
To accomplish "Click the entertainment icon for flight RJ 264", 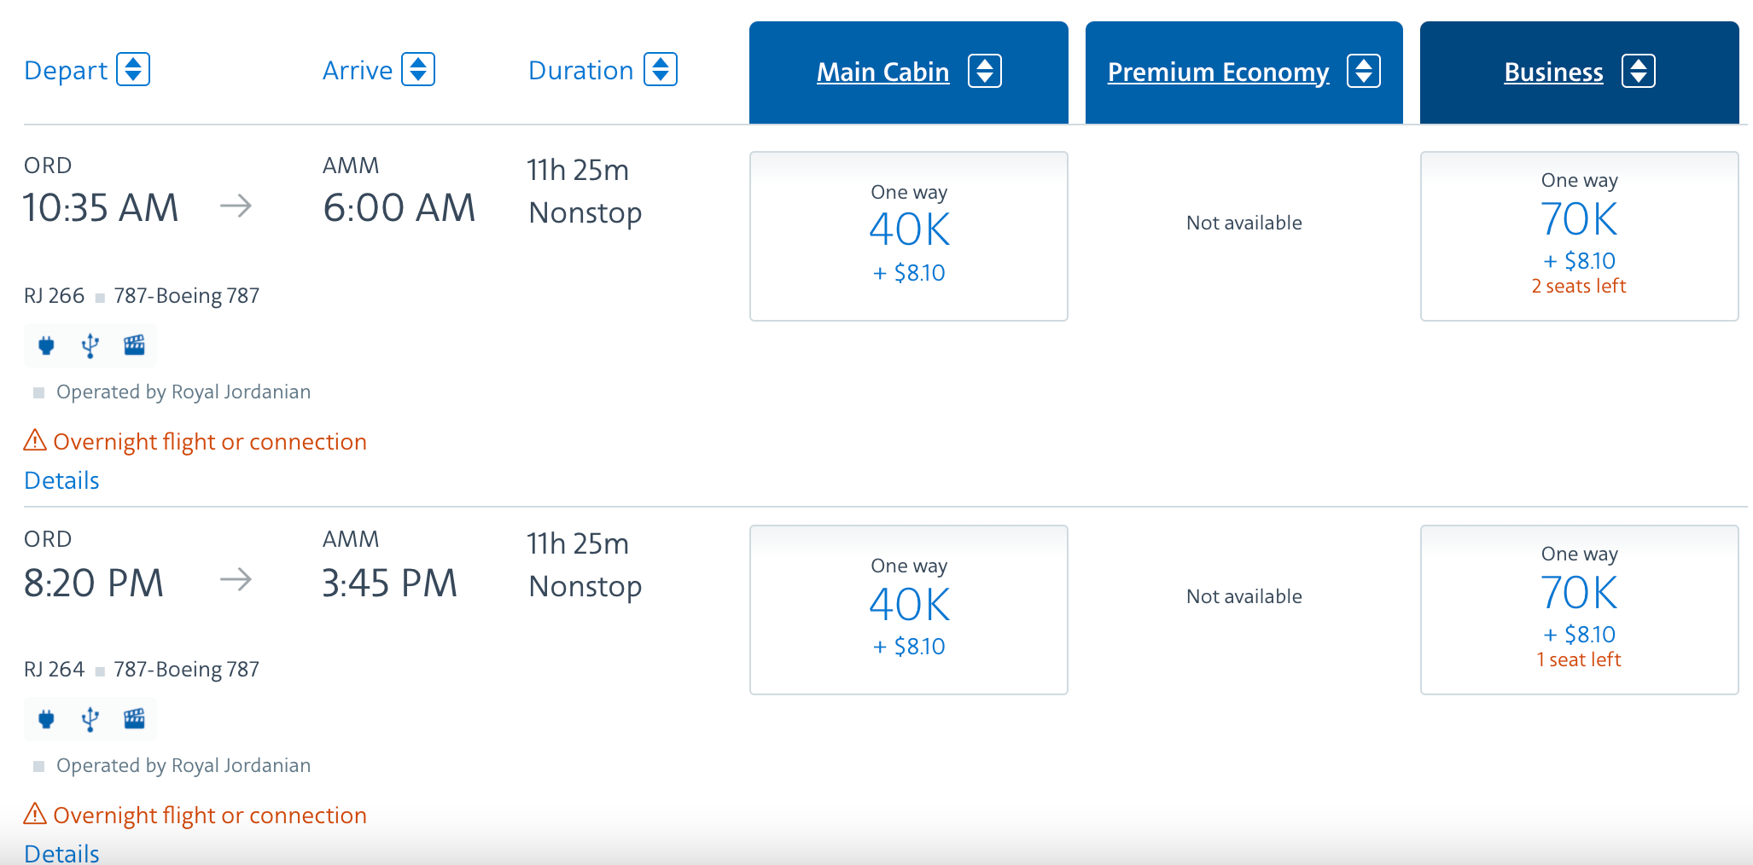I will 134,719.
